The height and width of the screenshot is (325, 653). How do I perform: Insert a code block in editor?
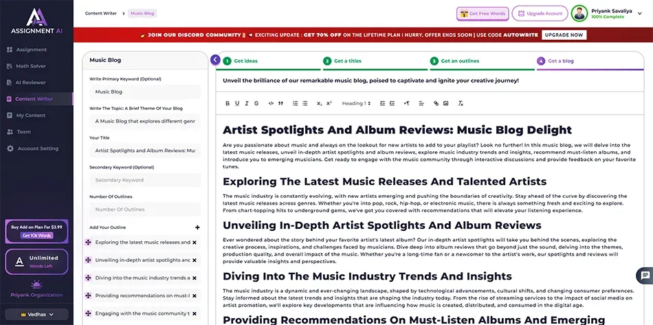pyautogui.click(x=271, y=103)
